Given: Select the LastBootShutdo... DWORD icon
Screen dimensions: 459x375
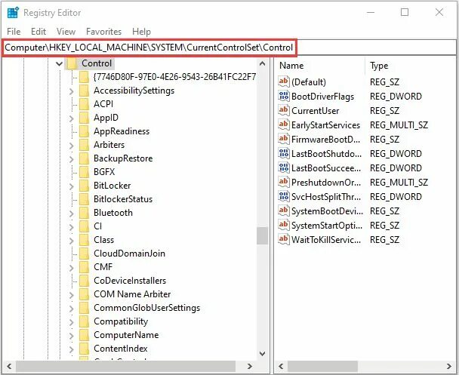Looking at the screenshot, I should coord(283,153).
